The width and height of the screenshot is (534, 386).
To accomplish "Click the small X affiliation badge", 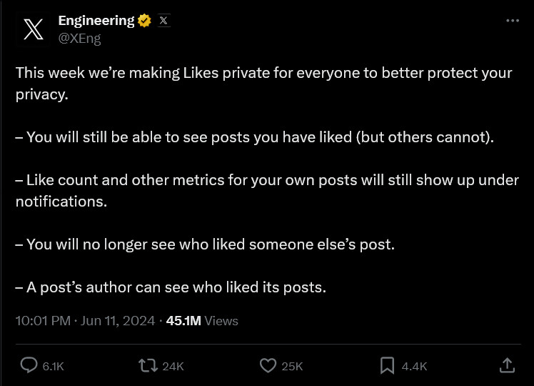I will pyautogui.click(x=163, y=21).
